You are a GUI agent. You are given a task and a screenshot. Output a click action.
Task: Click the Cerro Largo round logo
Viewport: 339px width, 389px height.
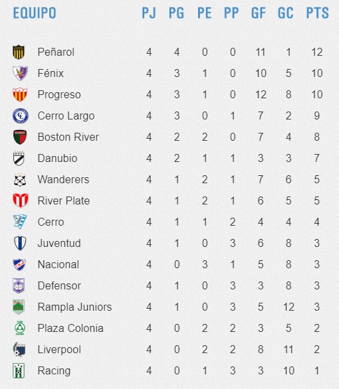21,116
